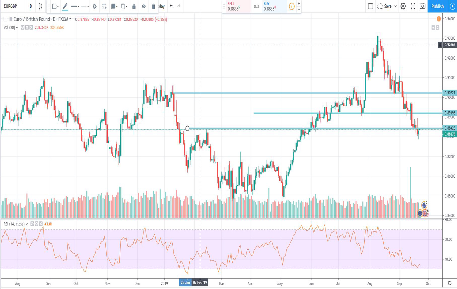Remove all drawings with the trash icon
Viewport: 457px width, 289px height.
(x=154, y=6)
